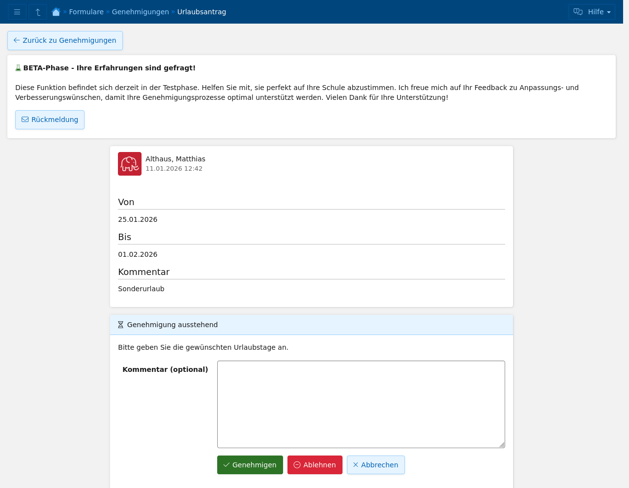Go to home via house icon
Viewport: 629px width, 488px height.
point(56,12)
